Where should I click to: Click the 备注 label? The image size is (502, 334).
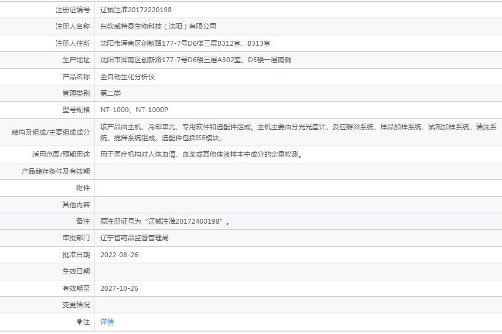83,221
